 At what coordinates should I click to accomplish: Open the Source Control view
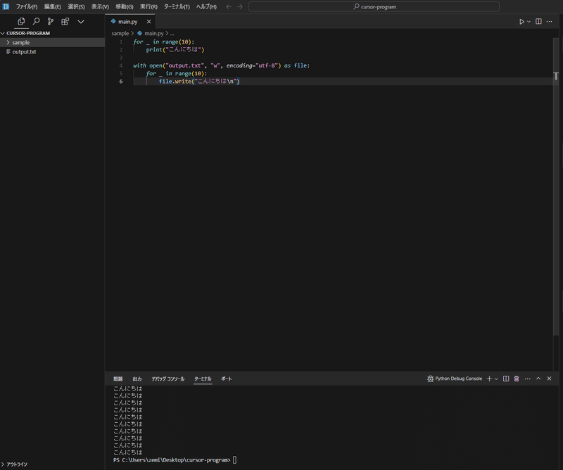(x=51, y=22)
